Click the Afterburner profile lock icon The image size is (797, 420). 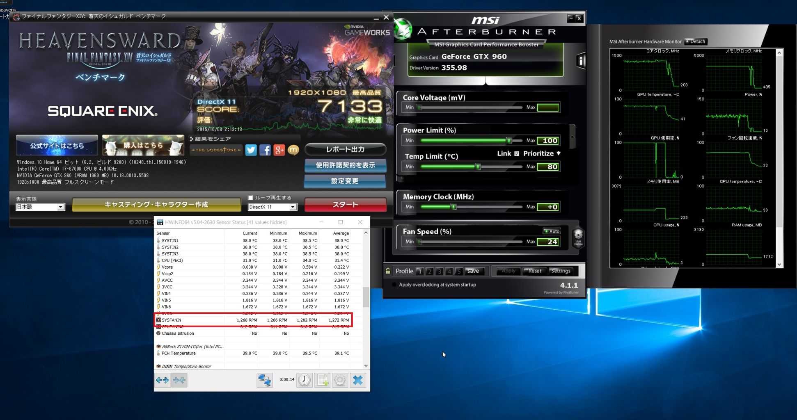(388, 271)
